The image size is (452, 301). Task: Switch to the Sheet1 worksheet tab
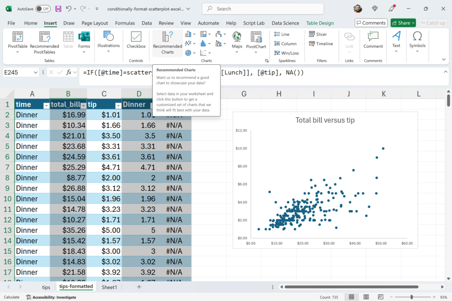[109, 287]
